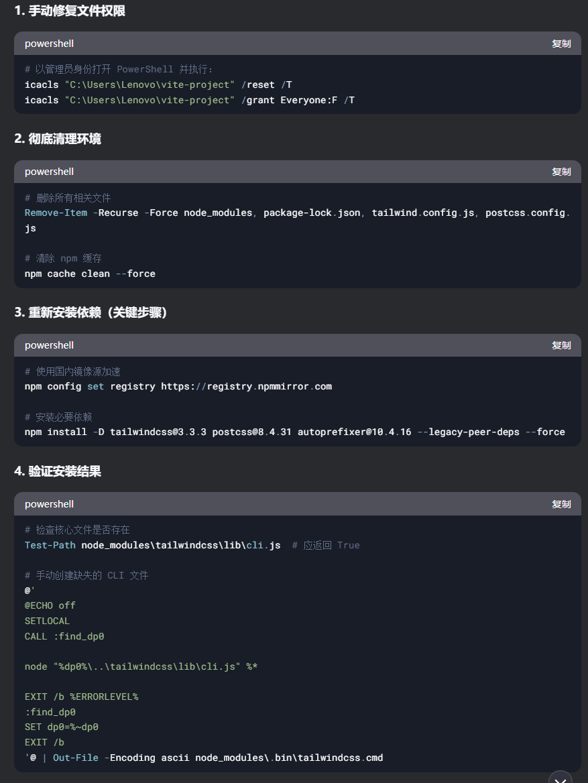
Task: Copy the Remove-Item cleanup code block
Action: pyautogui.click(x=561, y=172)
